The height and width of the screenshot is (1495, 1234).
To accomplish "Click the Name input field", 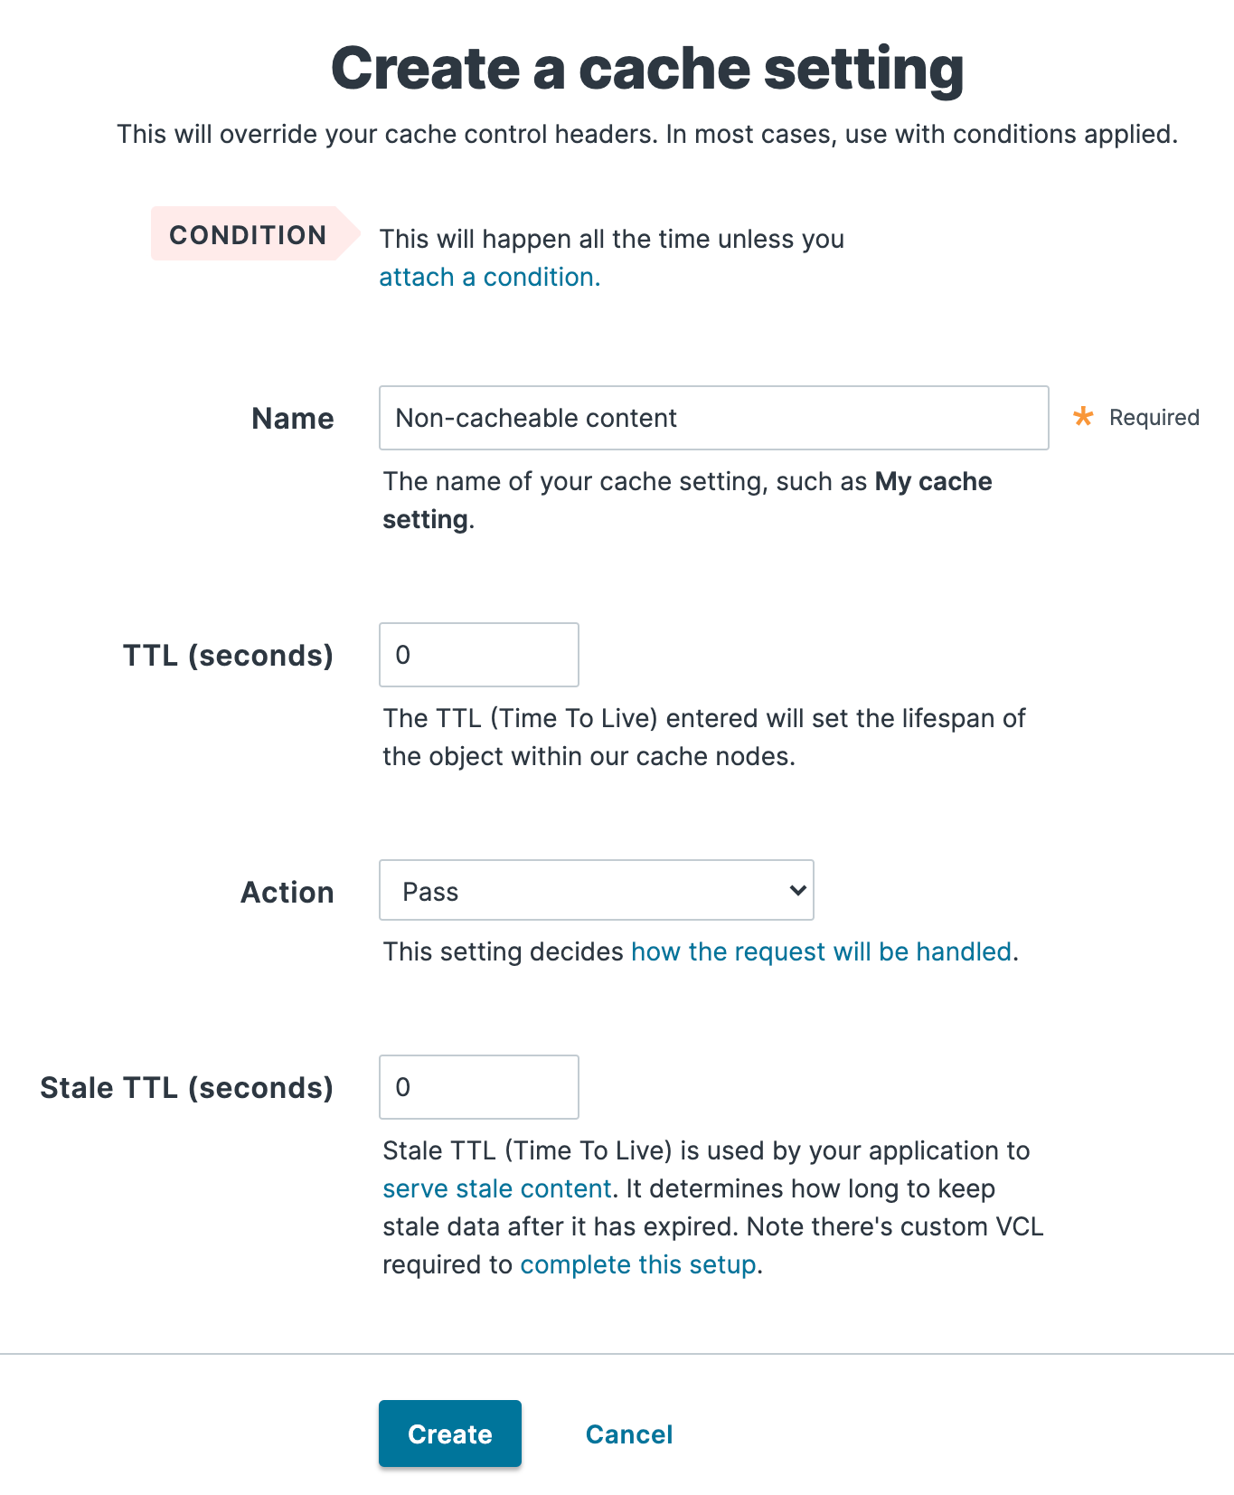I will [x=713, y=418].
